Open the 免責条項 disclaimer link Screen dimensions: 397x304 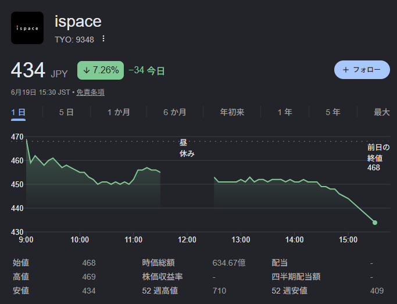pos(91,92)
